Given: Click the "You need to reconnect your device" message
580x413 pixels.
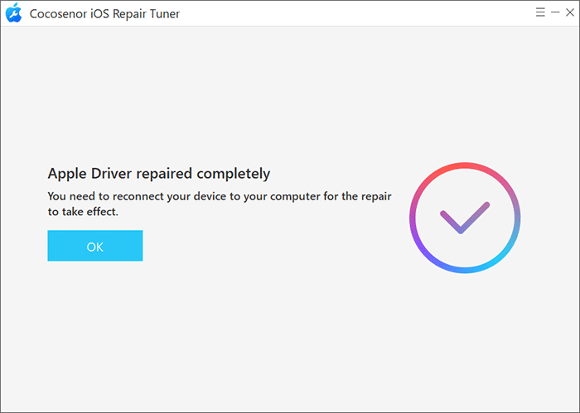Looking at the screenshot, I should (220, 204).
